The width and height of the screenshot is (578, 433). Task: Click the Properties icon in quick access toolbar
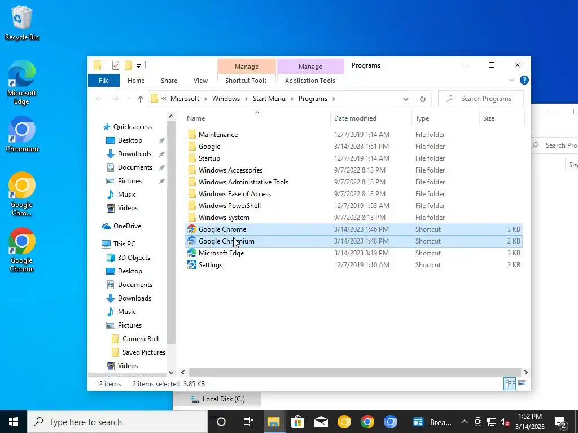tap(116, 65)
